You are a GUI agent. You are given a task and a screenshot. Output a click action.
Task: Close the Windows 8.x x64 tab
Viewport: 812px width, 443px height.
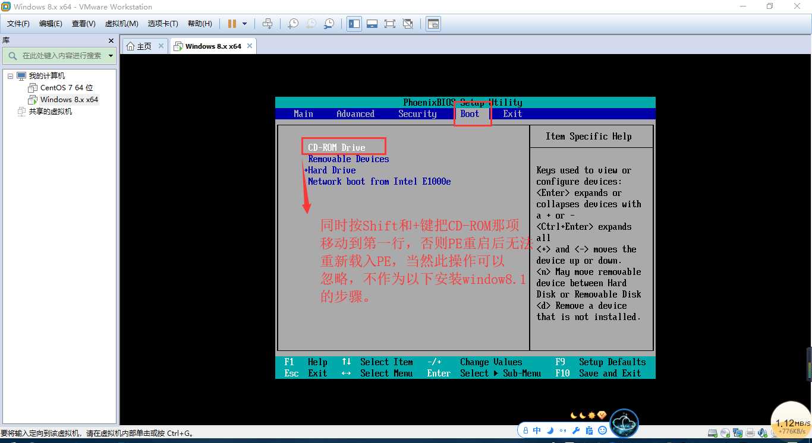click(250, 46)
